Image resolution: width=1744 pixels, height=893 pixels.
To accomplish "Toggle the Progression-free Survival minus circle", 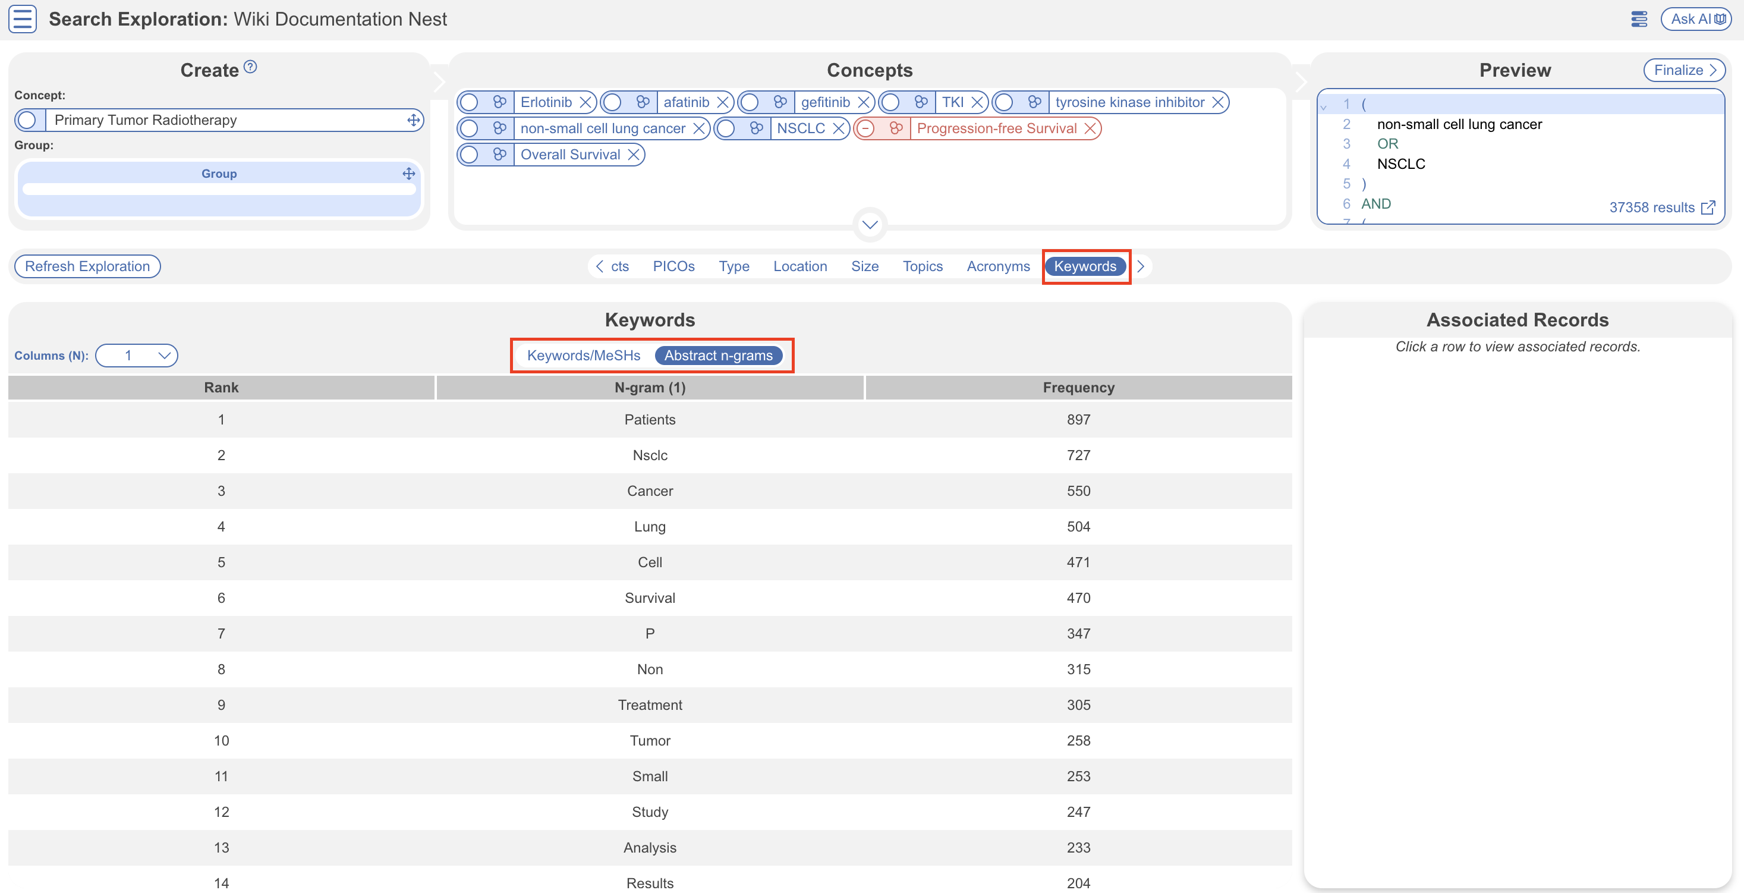I will [865, 128].
